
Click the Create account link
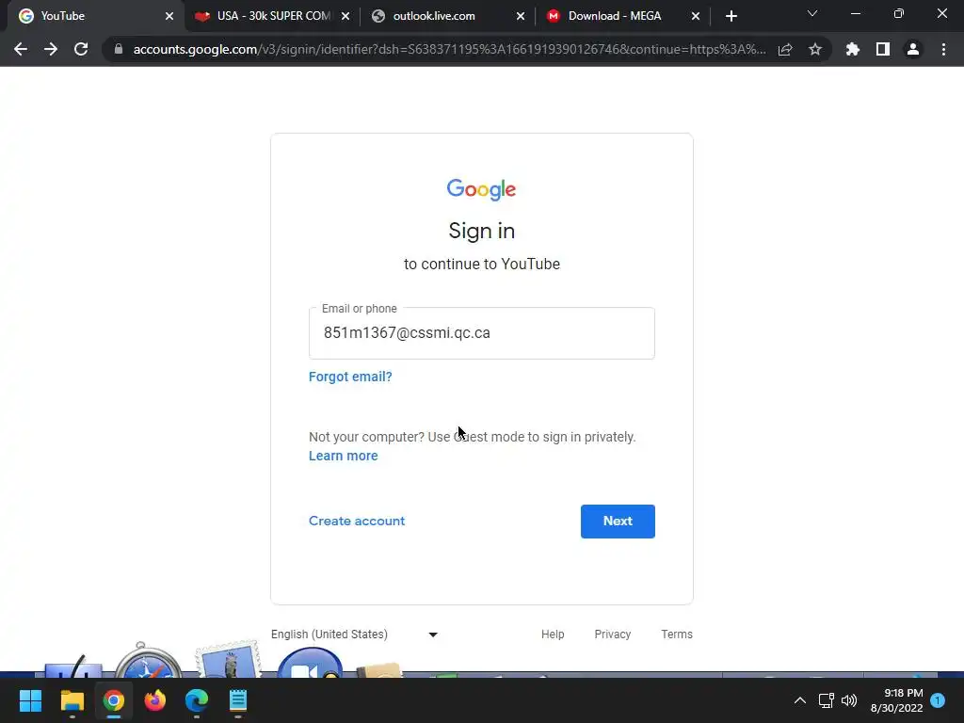357,521
